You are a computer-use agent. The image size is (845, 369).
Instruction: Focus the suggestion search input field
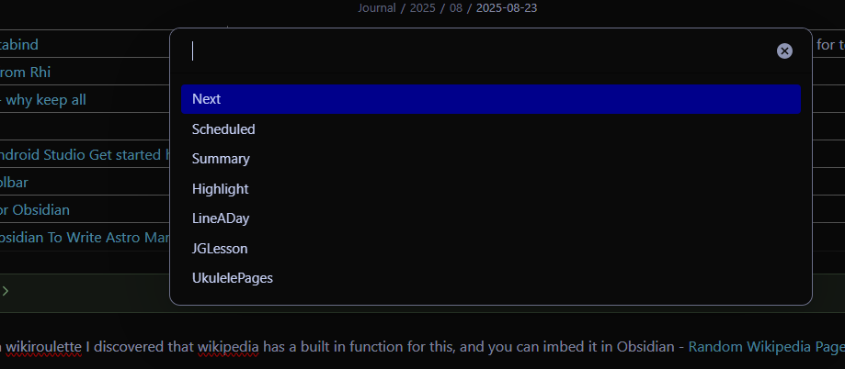point(480,51)
